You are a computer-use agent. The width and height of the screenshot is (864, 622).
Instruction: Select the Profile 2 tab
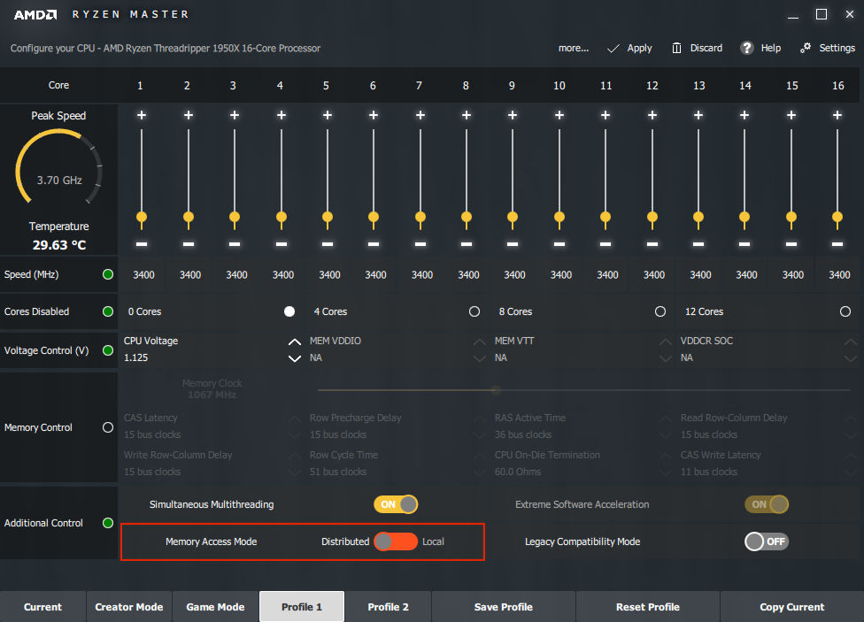(x=389, y=607)
